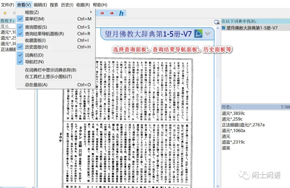Screen dimensions: 290x188
Task: Click the 望月佛教大辞典第1-5册-V7 article header
Action: pos(148,34)
